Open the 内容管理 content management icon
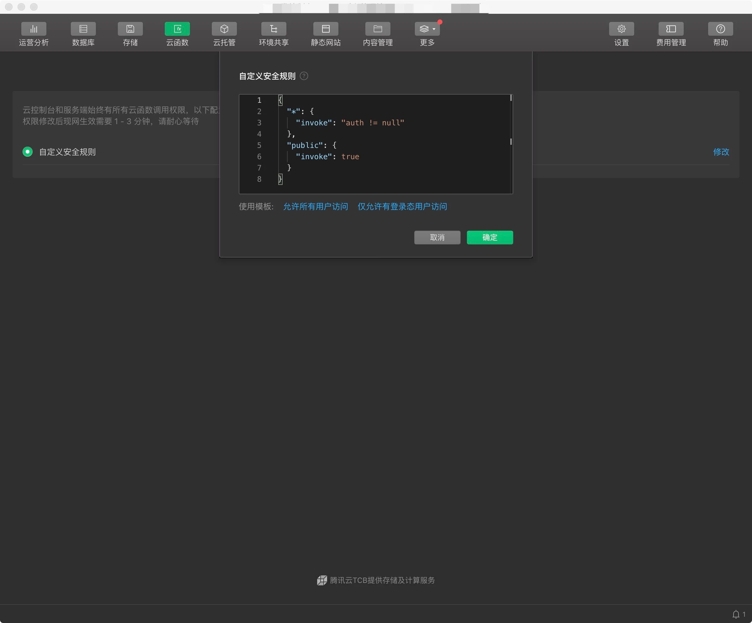The width and height of the screenshot is (752, 623). pos(378,29)
